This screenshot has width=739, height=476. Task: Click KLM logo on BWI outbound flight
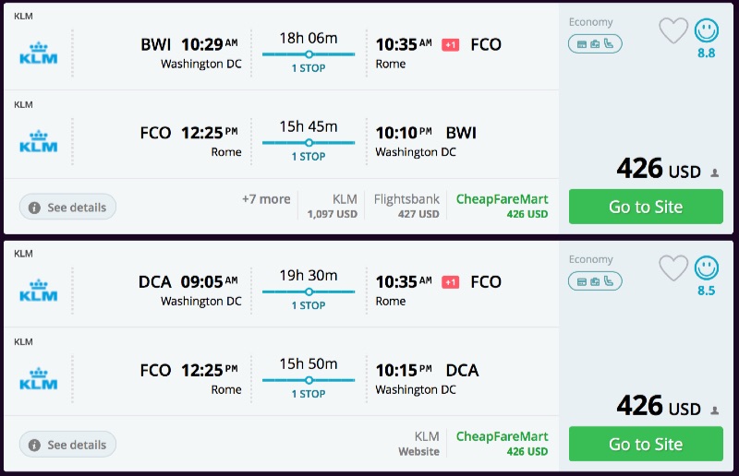point(38,53)
